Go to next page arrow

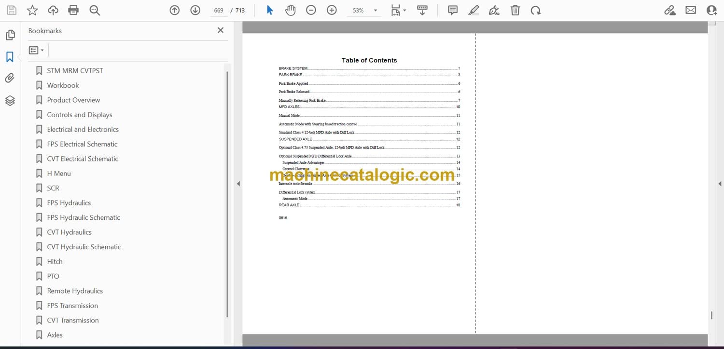[x=195, y=10]
